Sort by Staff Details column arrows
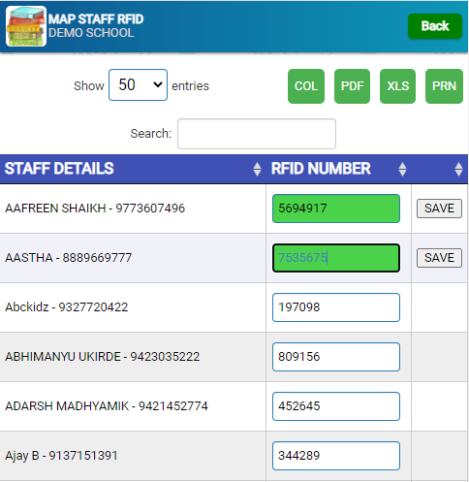 [x=257, y=169]
